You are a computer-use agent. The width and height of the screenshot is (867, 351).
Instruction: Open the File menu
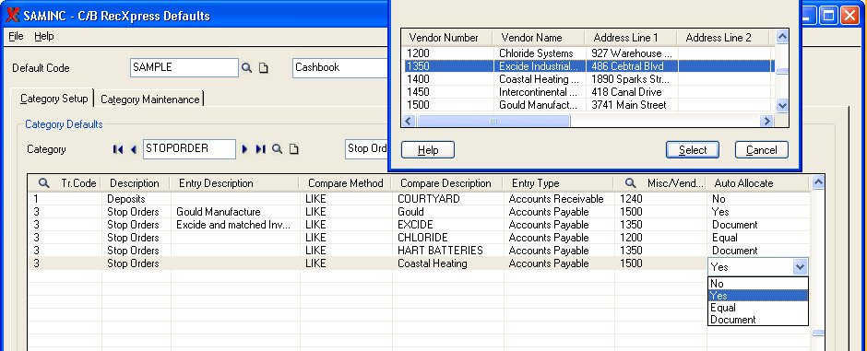[x=16, y=37]
